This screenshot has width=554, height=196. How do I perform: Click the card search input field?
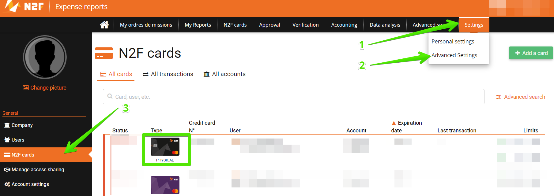[x=293, y=97]
